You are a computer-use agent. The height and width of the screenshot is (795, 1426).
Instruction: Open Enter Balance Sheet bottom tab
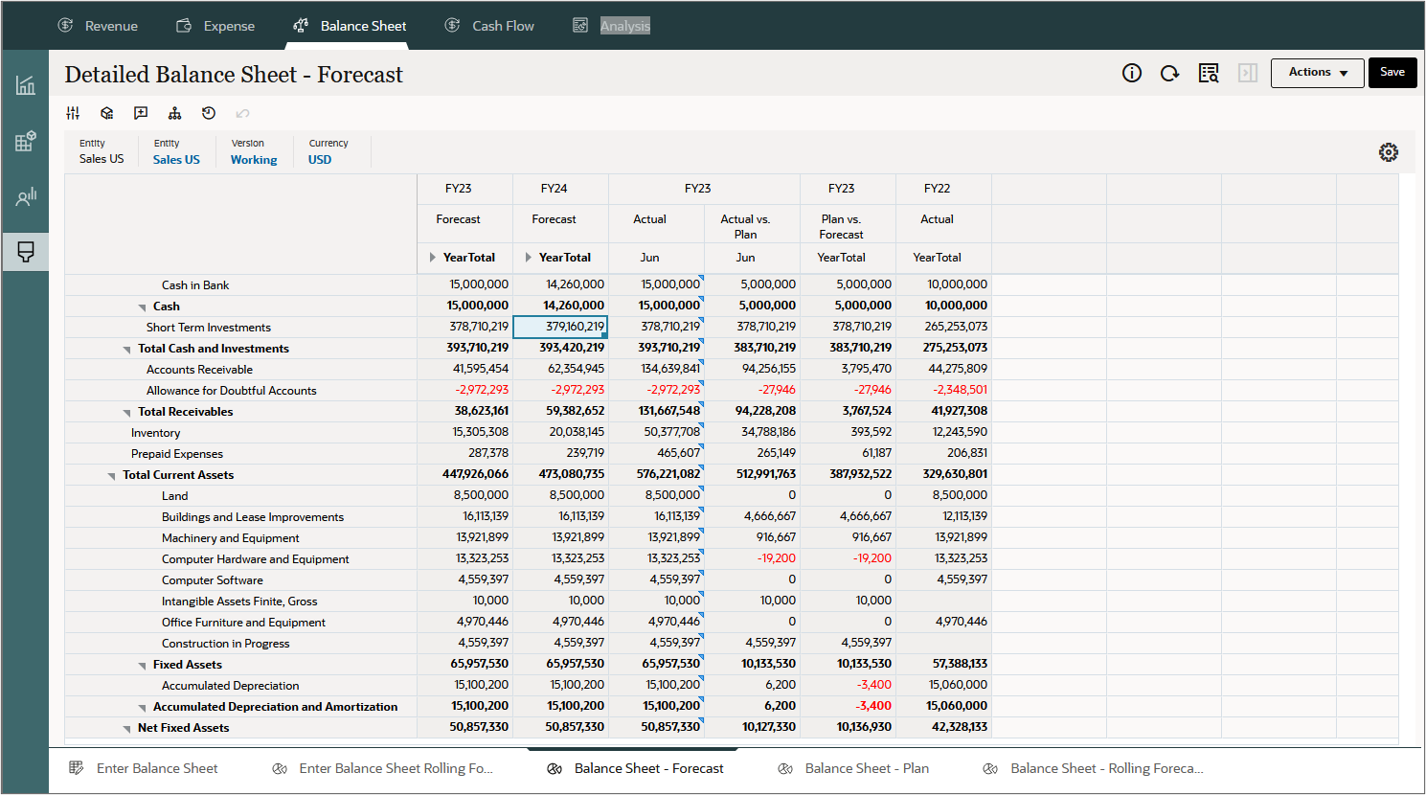[157, 768]
